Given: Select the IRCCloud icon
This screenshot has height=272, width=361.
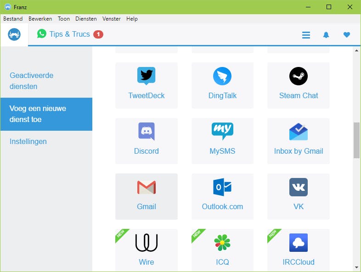Looking at the screenshot, I should [299, 243].
